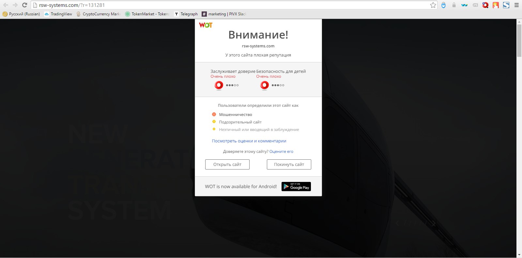
Task: Open the Chrome hamburger menu
Action: (516, 5)
